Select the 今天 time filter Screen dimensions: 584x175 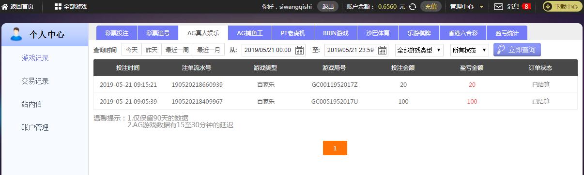pyautogui.click(x=132, y=50)
